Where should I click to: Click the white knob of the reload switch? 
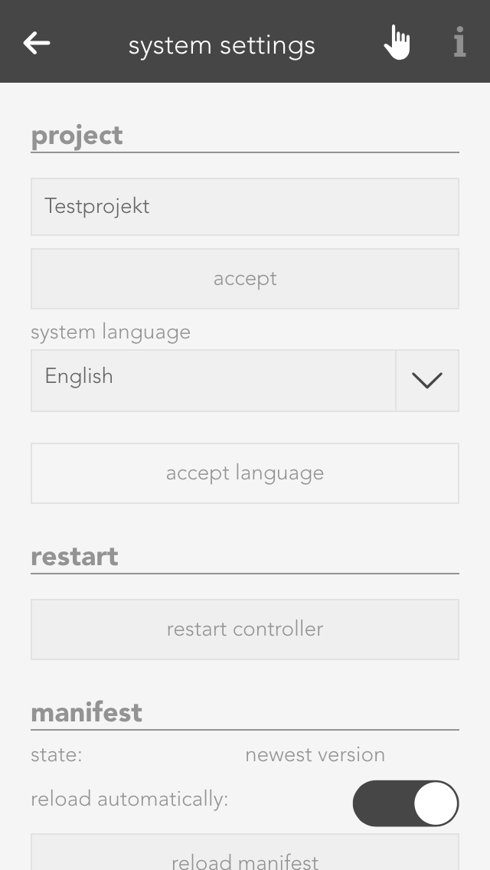click(435, 803)
